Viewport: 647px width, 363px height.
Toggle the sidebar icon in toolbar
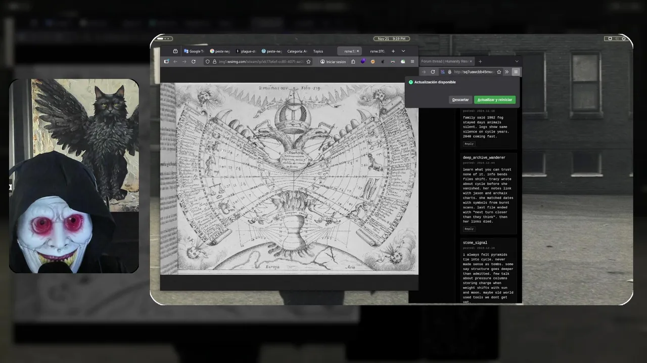pos(166,62)
